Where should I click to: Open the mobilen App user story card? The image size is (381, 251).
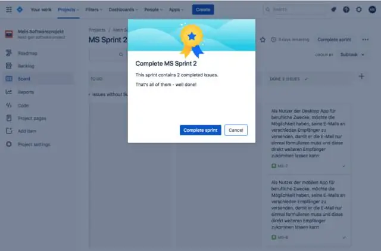coord(308,210)
